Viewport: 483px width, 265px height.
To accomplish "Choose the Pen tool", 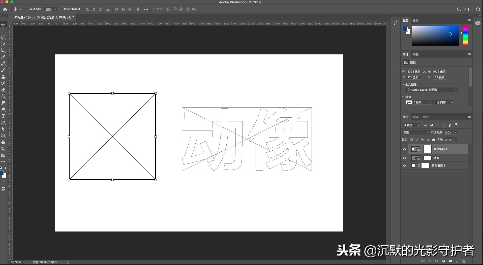I will (x=3, y=123).
